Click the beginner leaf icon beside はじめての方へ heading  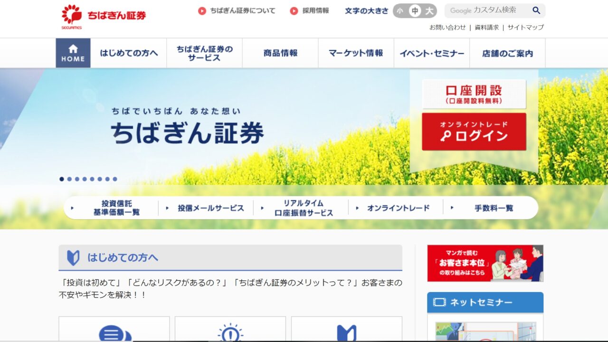tap(73, 257)
